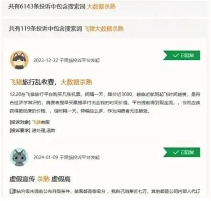Click checkmark icon in the first 已回复 badge

click(x=176, y=55)
